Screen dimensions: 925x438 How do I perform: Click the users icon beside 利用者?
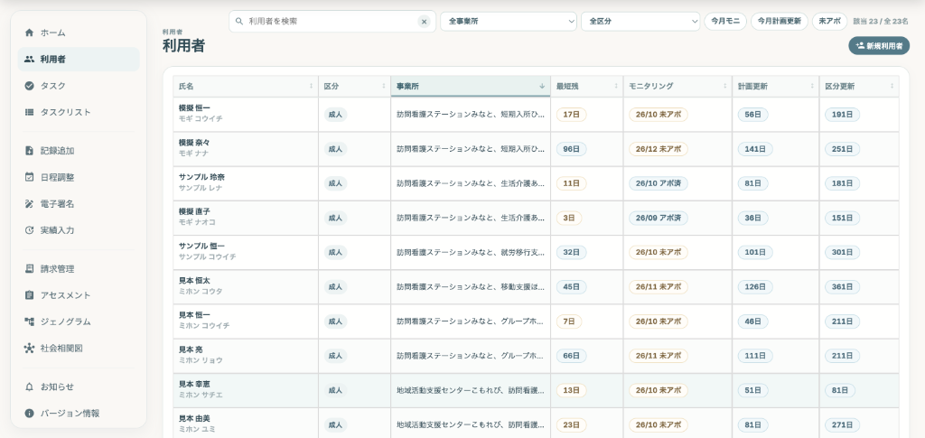click(29, 59)
